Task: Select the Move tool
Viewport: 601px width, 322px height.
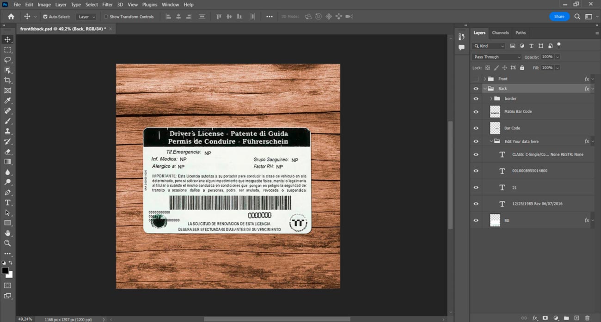Action: coord(7,40)
